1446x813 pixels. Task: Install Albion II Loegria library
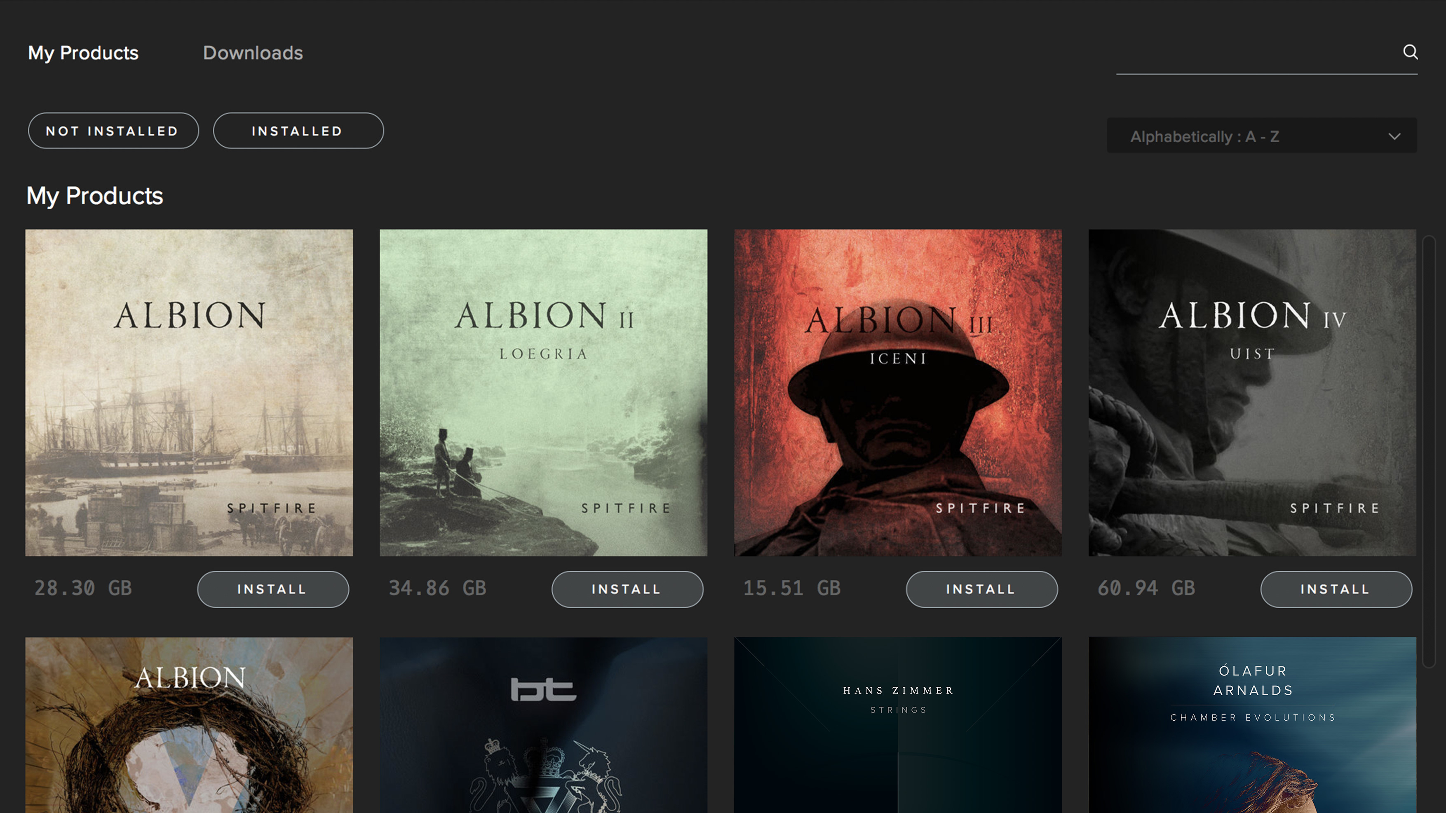[x=626, y=589]
